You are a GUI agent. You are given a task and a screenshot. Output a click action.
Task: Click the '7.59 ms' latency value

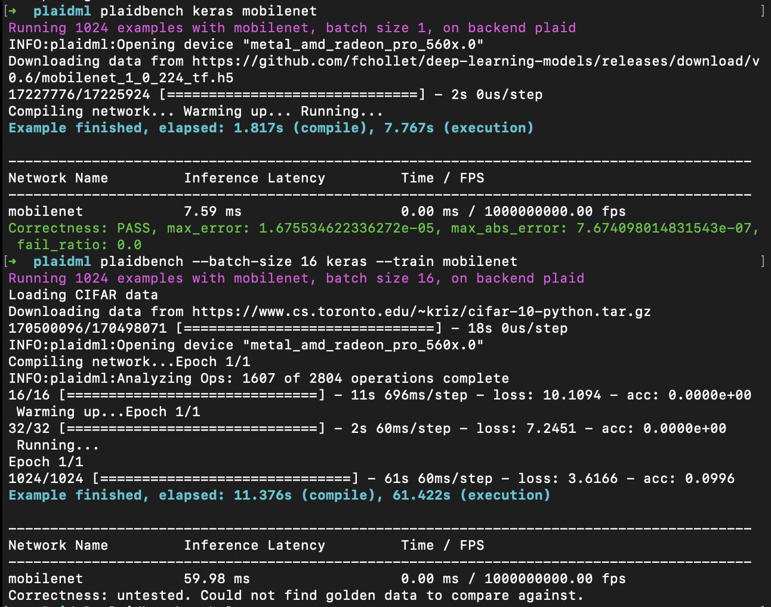tap(212, 211)
